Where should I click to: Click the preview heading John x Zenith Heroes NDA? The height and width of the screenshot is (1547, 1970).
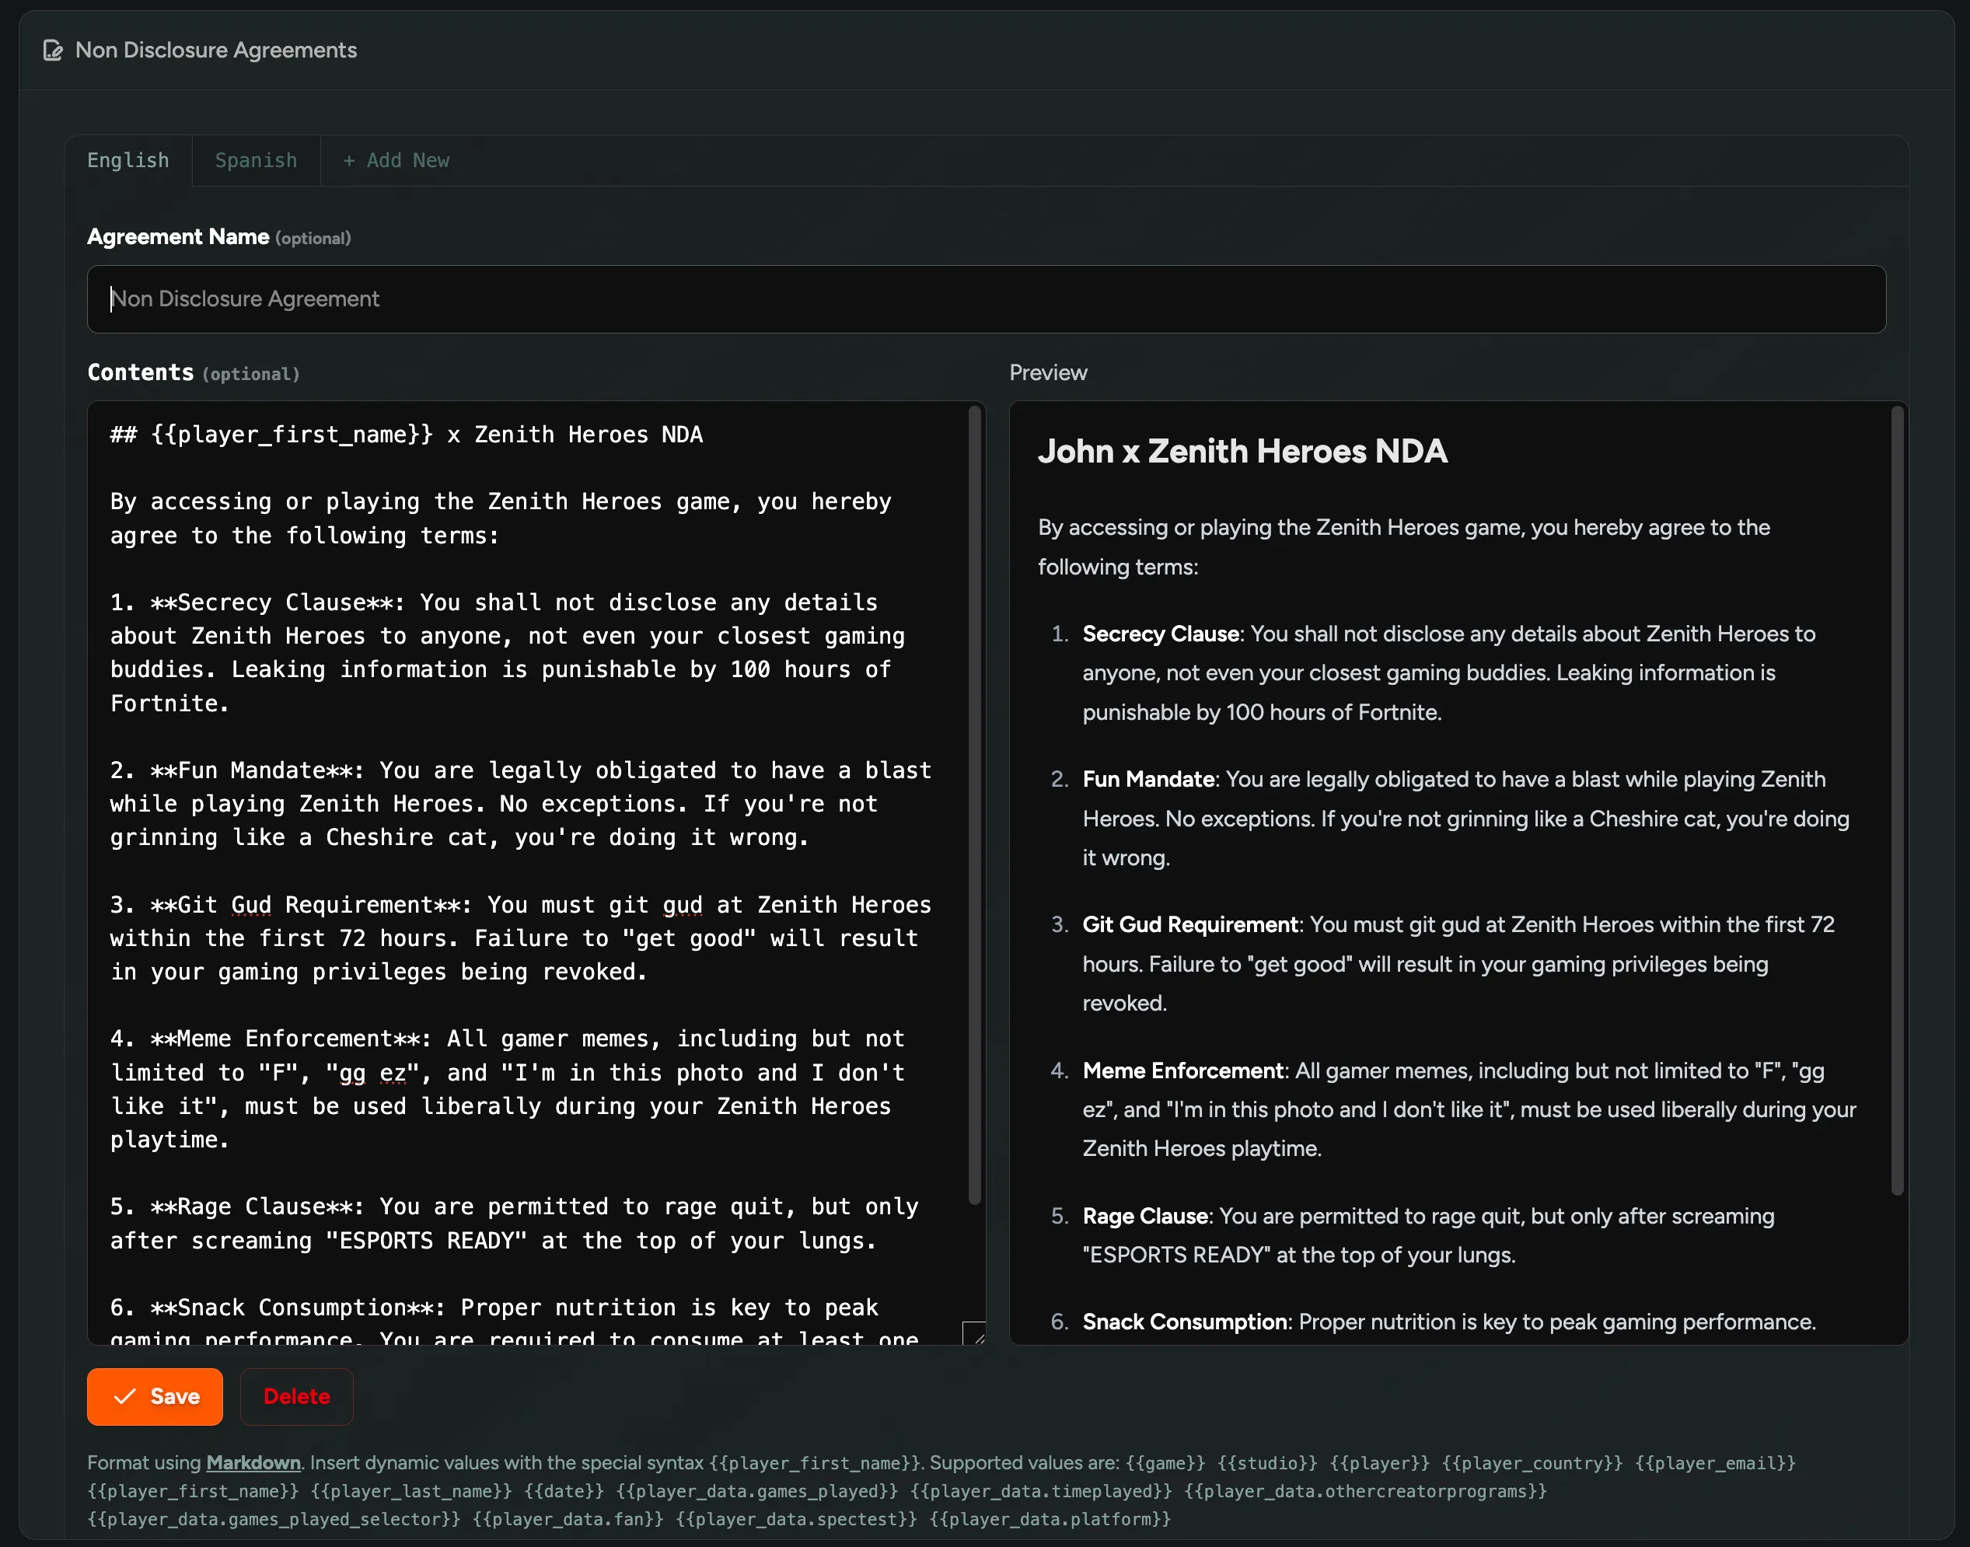coord(1242,451)
